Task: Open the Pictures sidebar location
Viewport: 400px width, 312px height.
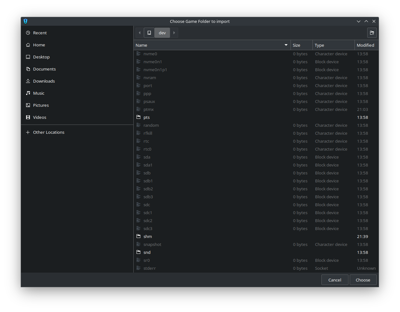Action: point(41,105)
